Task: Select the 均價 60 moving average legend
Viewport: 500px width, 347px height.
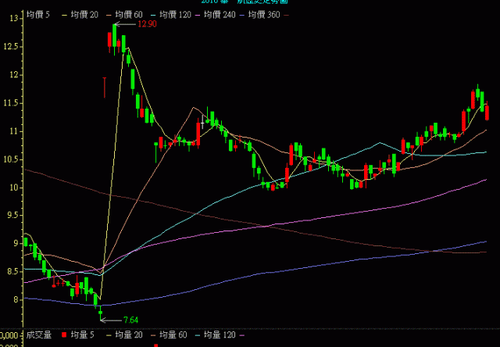Action: [x=129, y=15]
